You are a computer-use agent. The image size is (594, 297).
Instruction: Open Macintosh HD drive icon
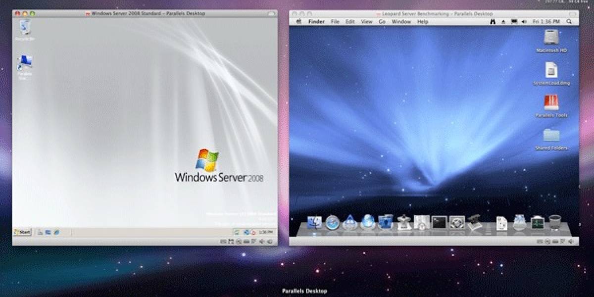tap(551, 41)
